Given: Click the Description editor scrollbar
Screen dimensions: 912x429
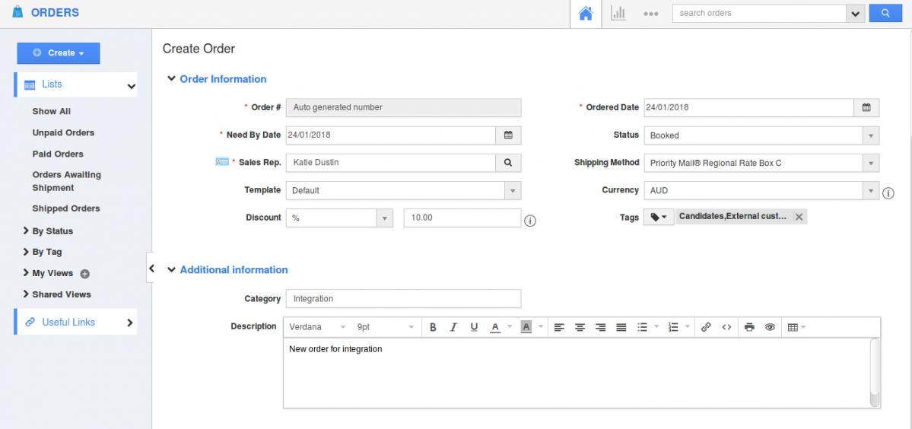Looking at the screenshot, I should (x=875, y=373).
